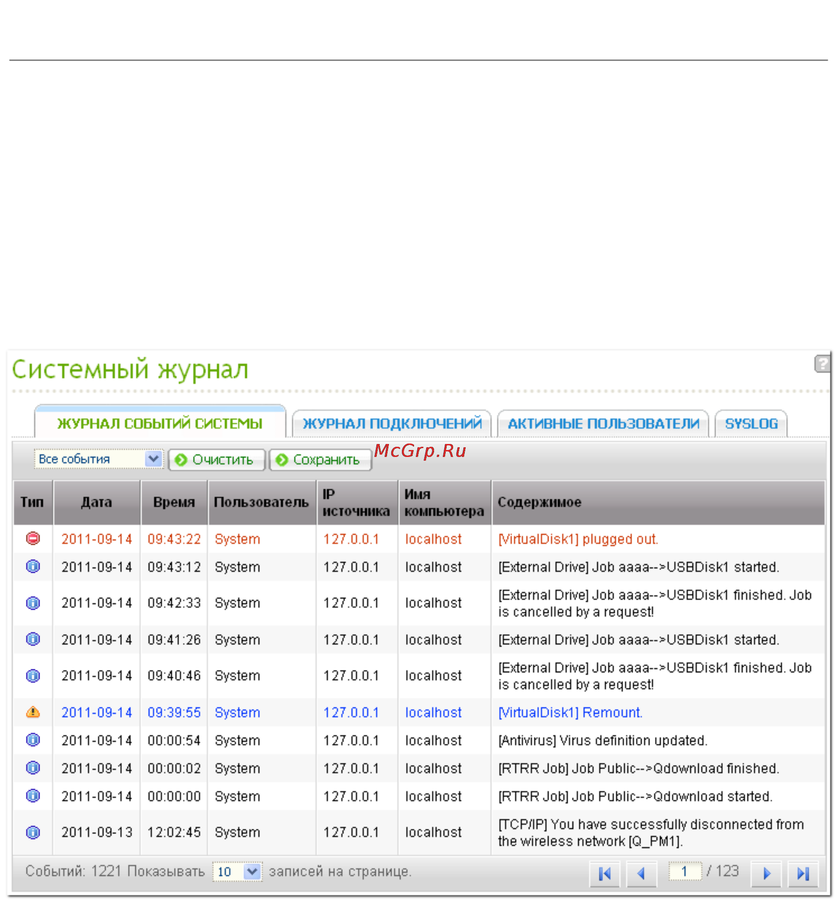Click 'Системный журнал' page title
The width and height of the screenshot is (835, 900).
coord(130,370)
